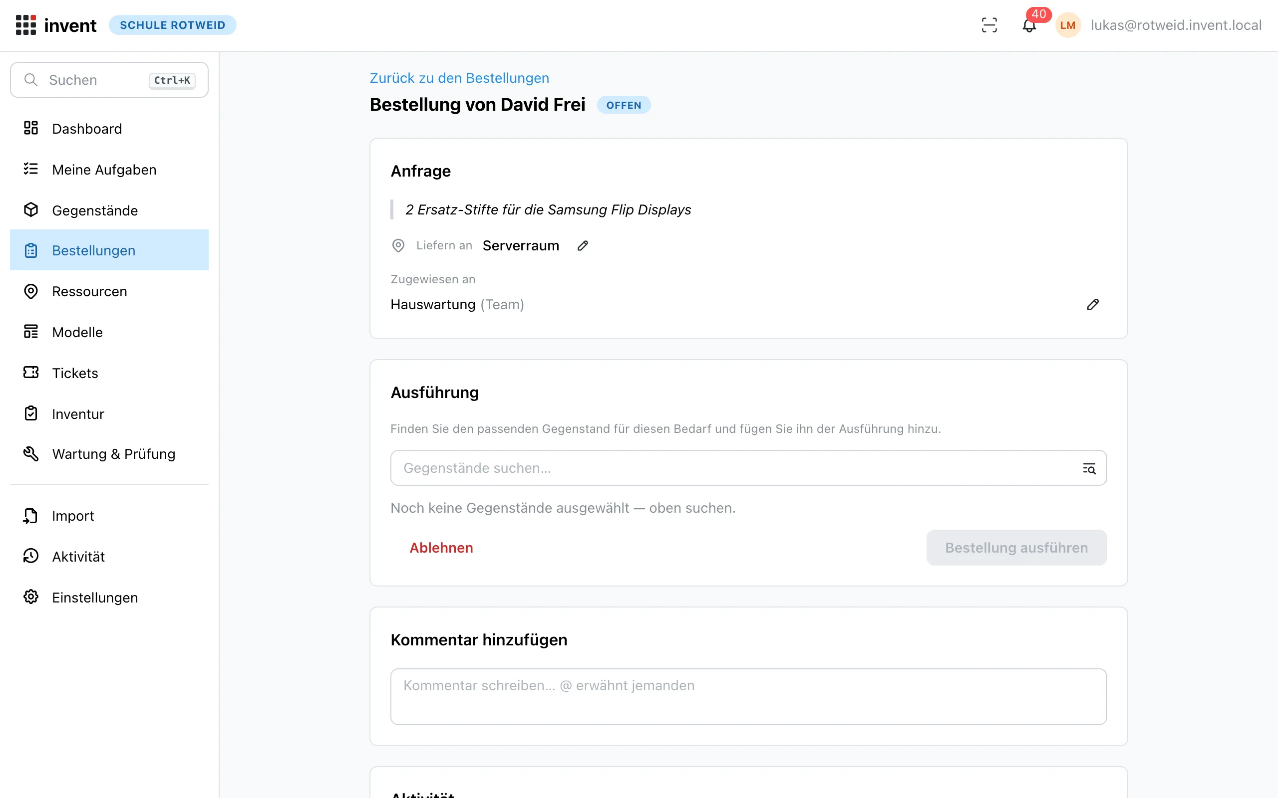Image resolution: width=1278 pixels, height=798 pixels.
Task: Click into the Kommentar schreiben box
Action: pos(748,697)
